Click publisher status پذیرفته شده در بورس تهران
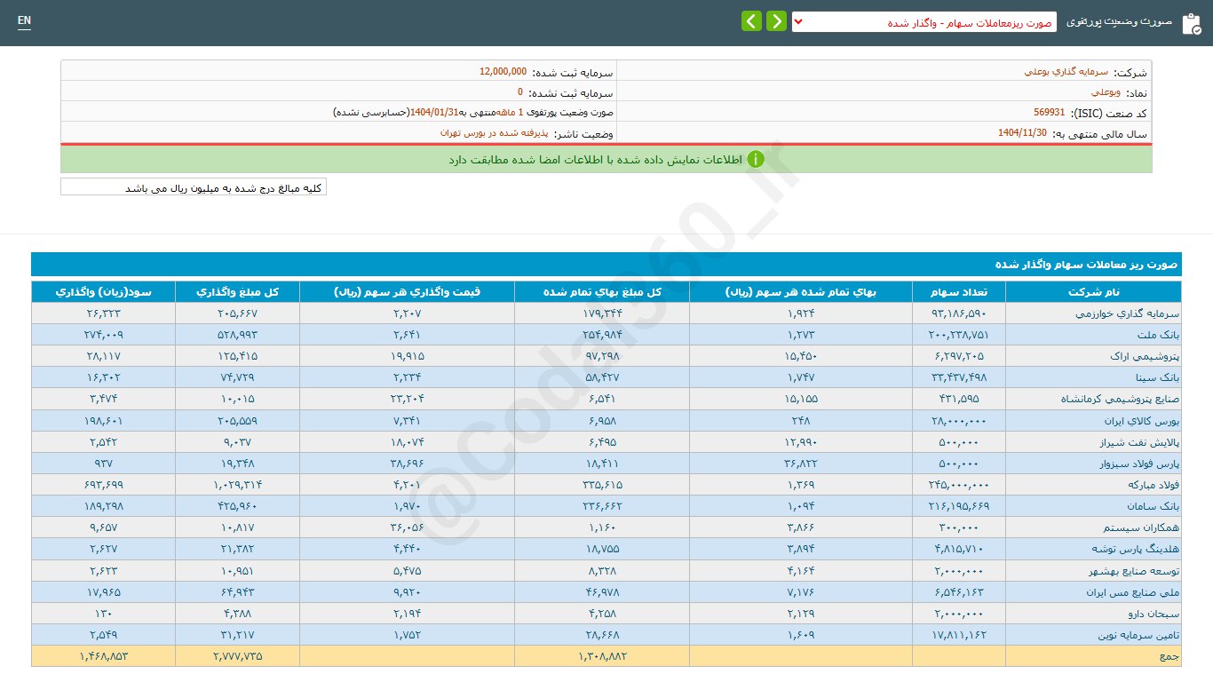This screenshot has height=682, width=1213. [495, 133]
